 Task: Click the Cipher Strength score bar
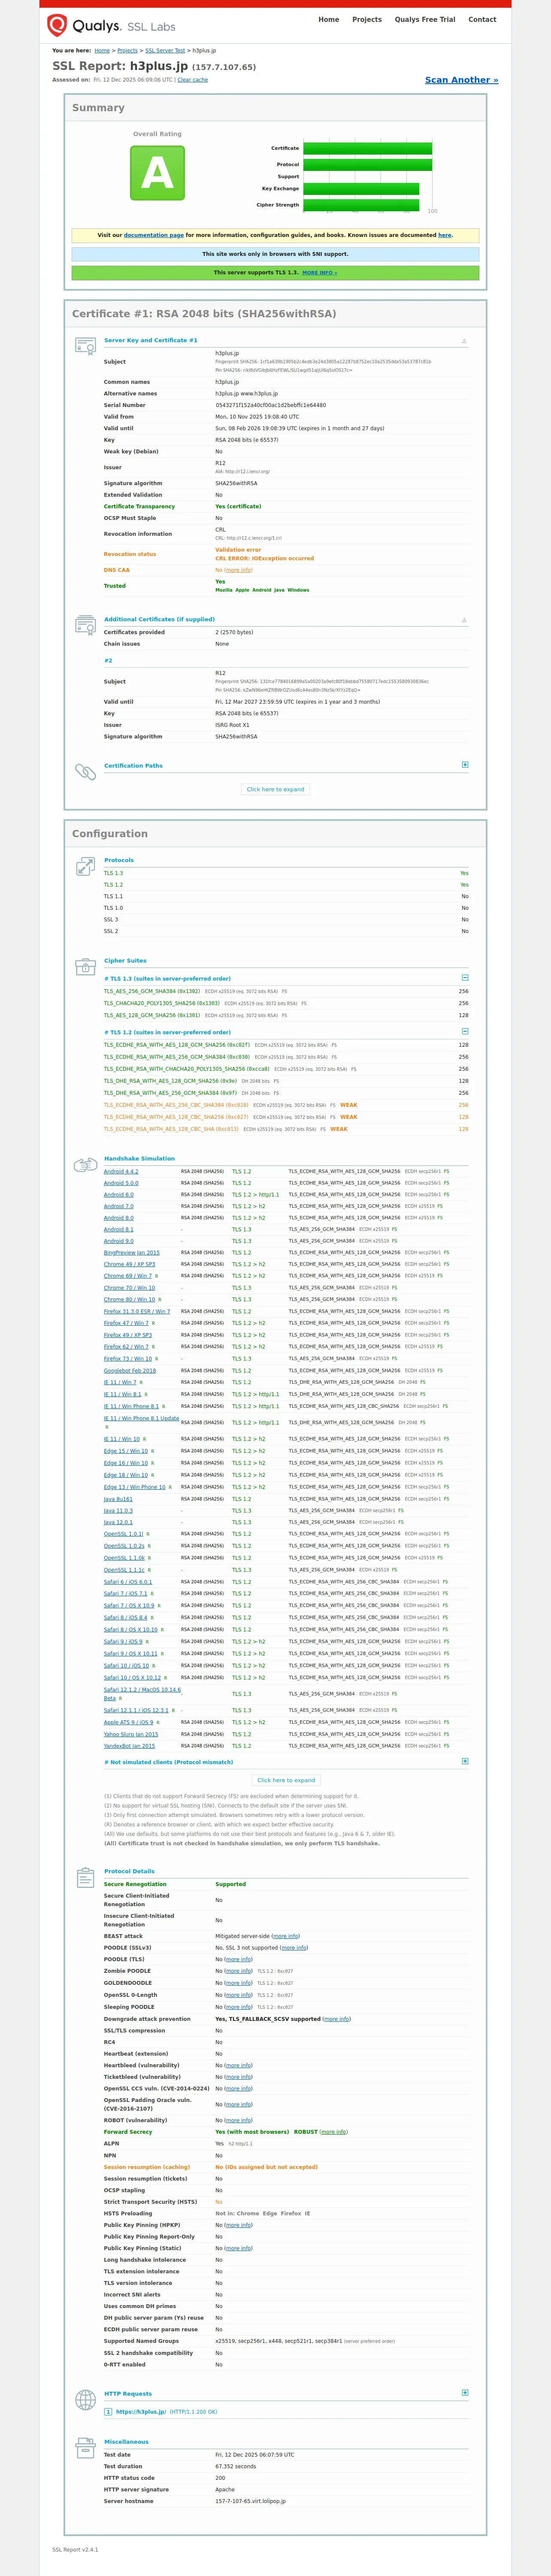pos(361,205)
